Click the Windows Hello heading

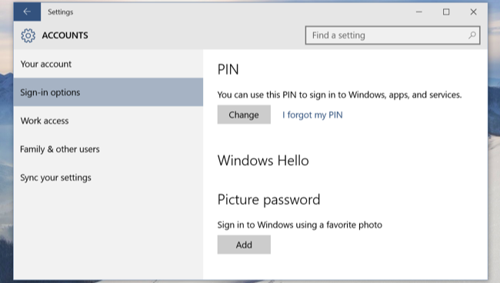click(x=263, y=160)
